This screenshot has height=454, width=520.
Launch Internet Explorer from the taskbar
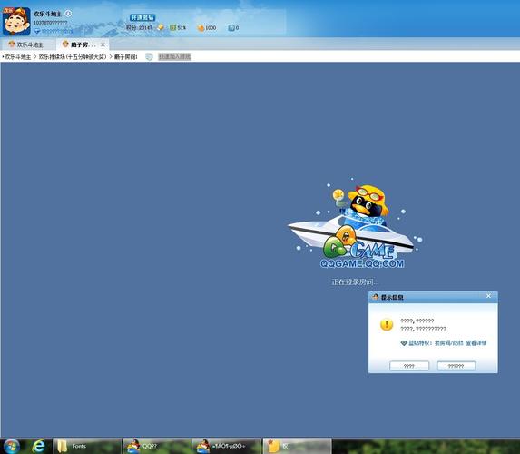tap(38, 446)
